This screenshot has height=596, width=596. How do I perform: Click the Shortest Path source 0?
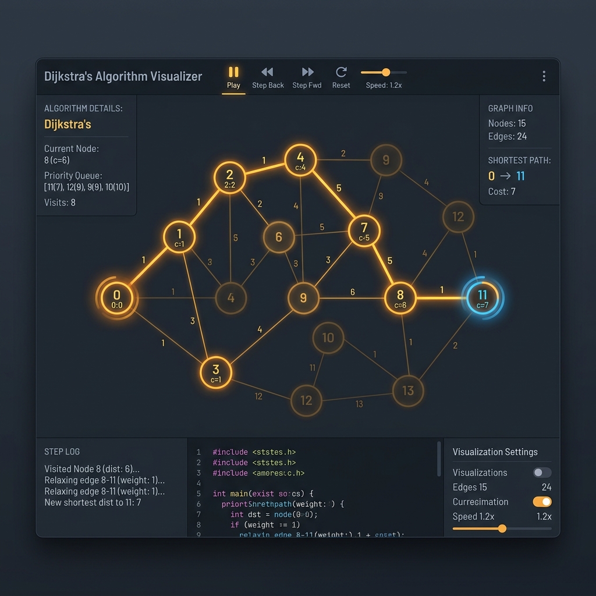pyautogui.click(x=491, y=176)
